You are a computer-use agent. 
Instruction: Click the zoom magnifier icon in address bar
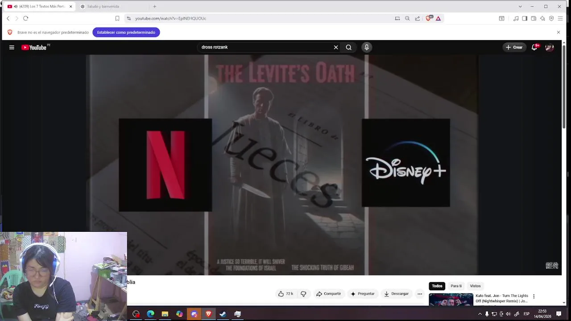pos(407,18)
